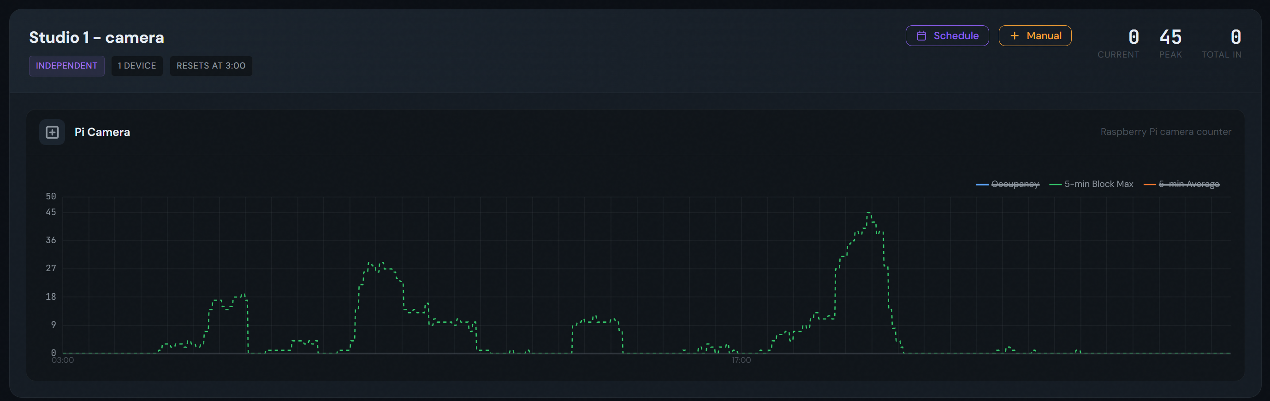Click the square plus icon beside Pi Camera

pyautogui.click(x=52, y=132)
